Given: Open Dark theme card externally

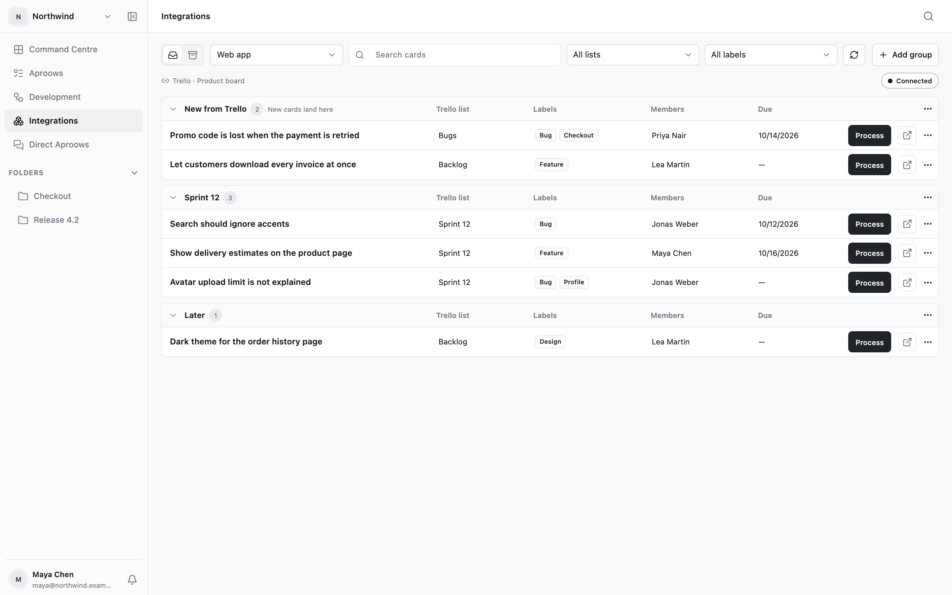Looking at the screenshot, I should click(907, 342).
